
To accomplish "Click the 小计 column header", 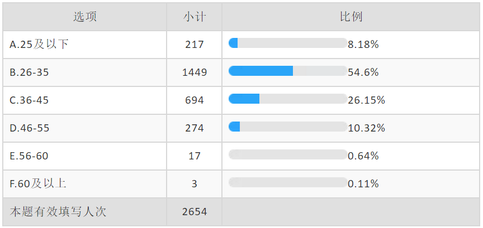I will coord(194,17).
